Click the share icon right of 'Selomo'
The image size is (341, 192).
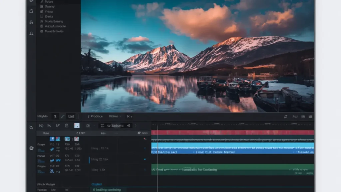click(129, 126)
